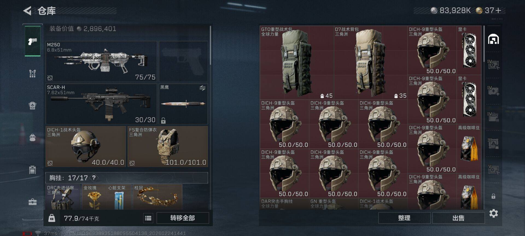Toggle the lock on the 黑鹰 knife slot

pos(163,120)
